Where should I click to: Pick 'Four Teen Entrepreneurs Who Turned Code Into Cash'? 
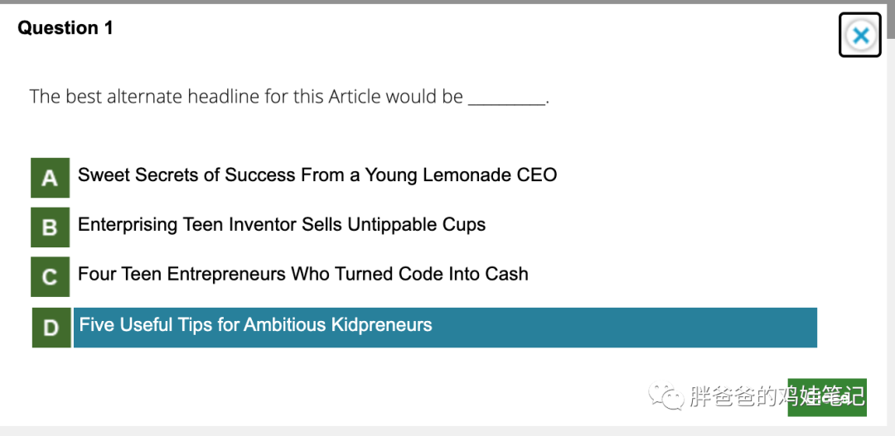[302, 275]
